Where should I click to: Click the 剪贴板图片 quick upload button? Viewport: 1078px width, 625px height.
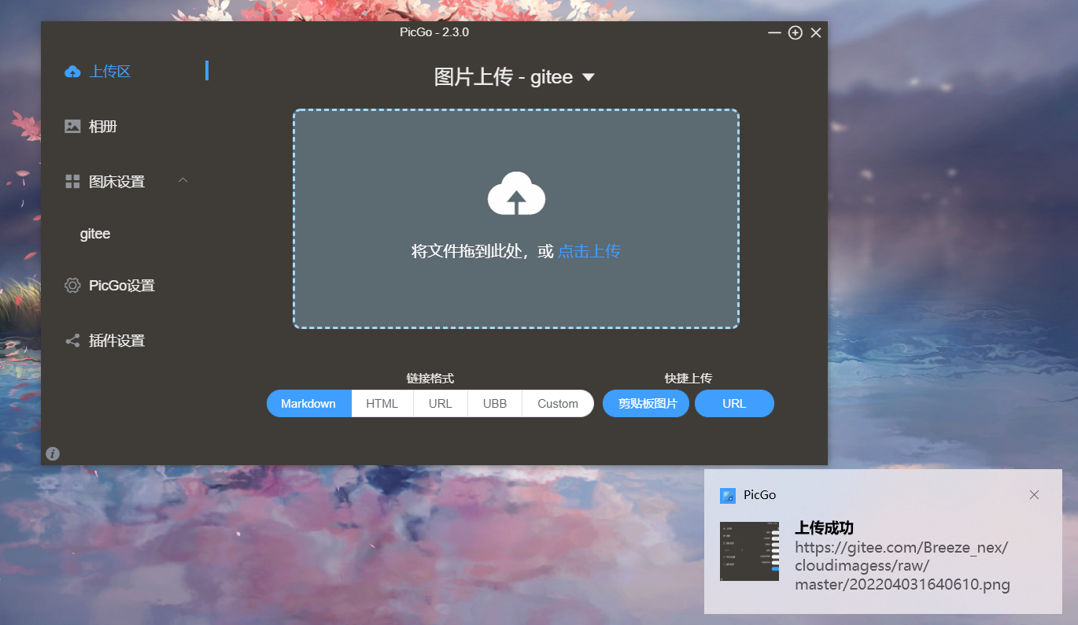coord(646,404)
